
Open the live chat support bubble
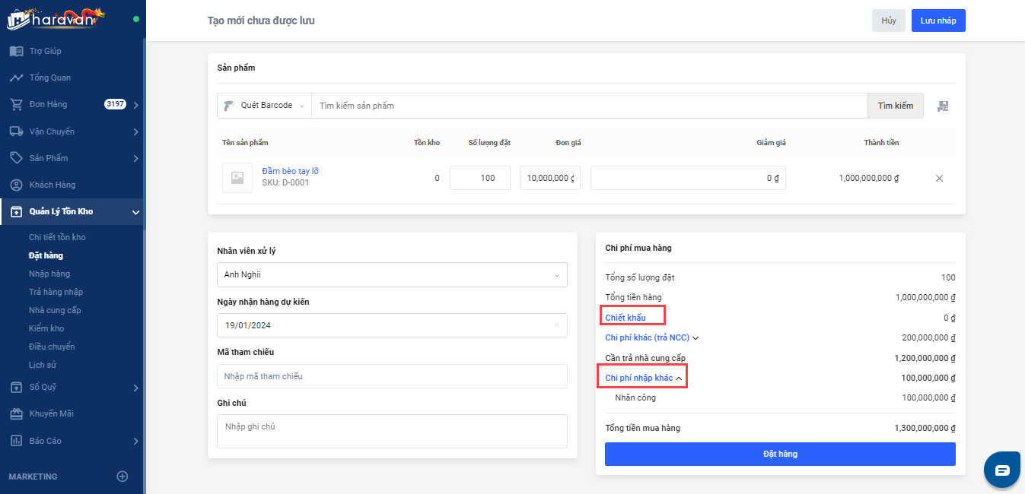[1001, 470]
